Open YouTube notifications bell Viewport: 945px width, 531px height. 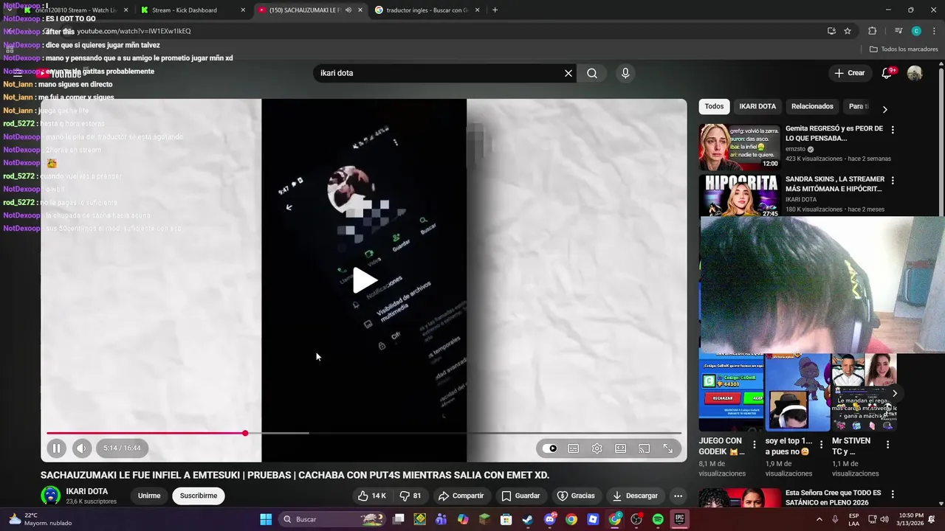(887, 73)
